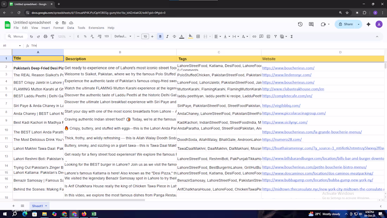Open the all sheets list icon
This screenshot has height=218, width=387.
pos(23,206)
